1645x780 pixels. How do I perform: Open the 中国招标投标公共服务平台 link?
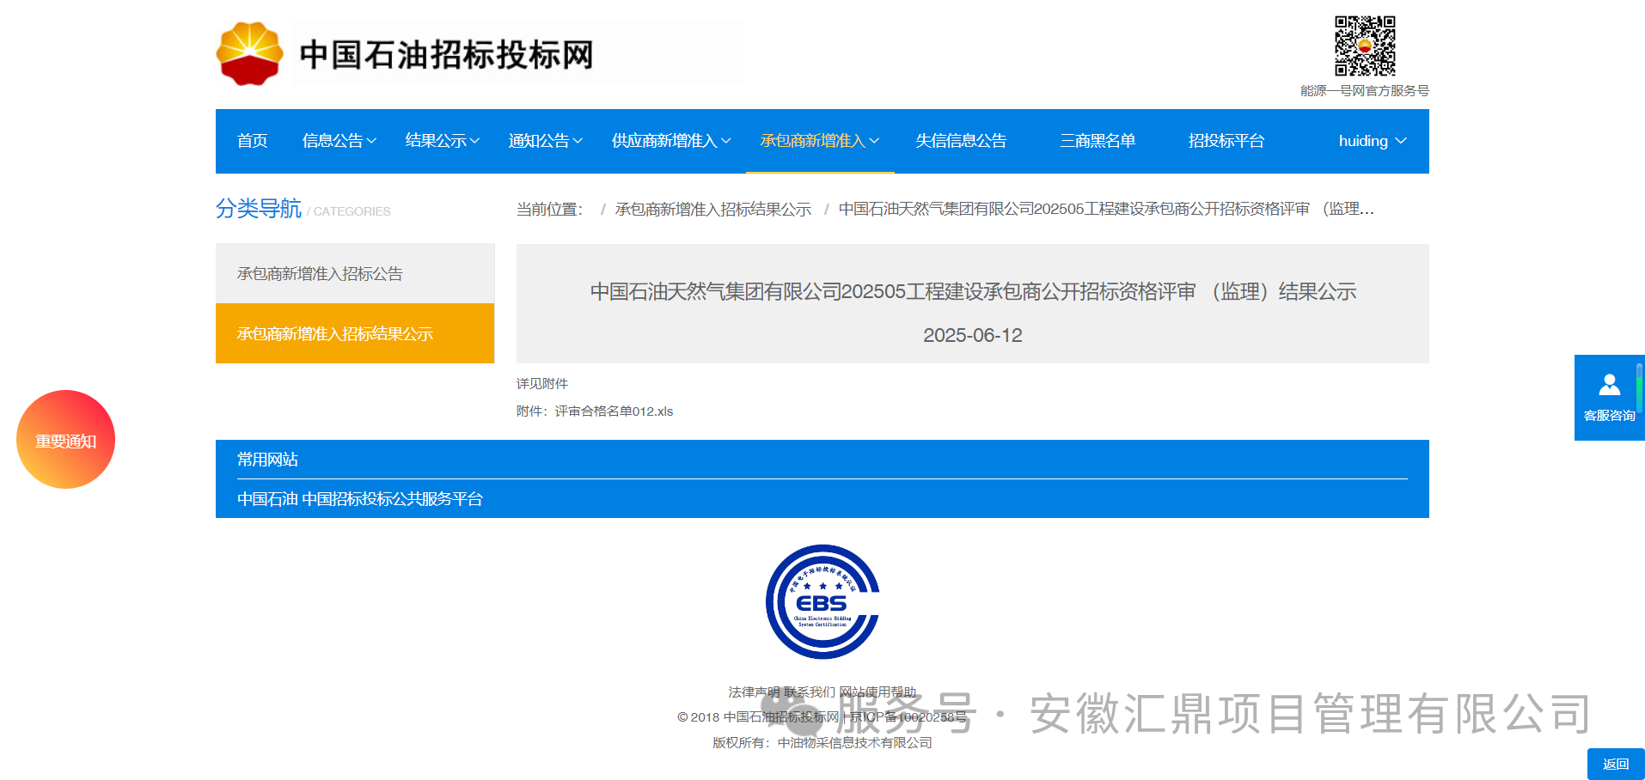coord(393,499)
